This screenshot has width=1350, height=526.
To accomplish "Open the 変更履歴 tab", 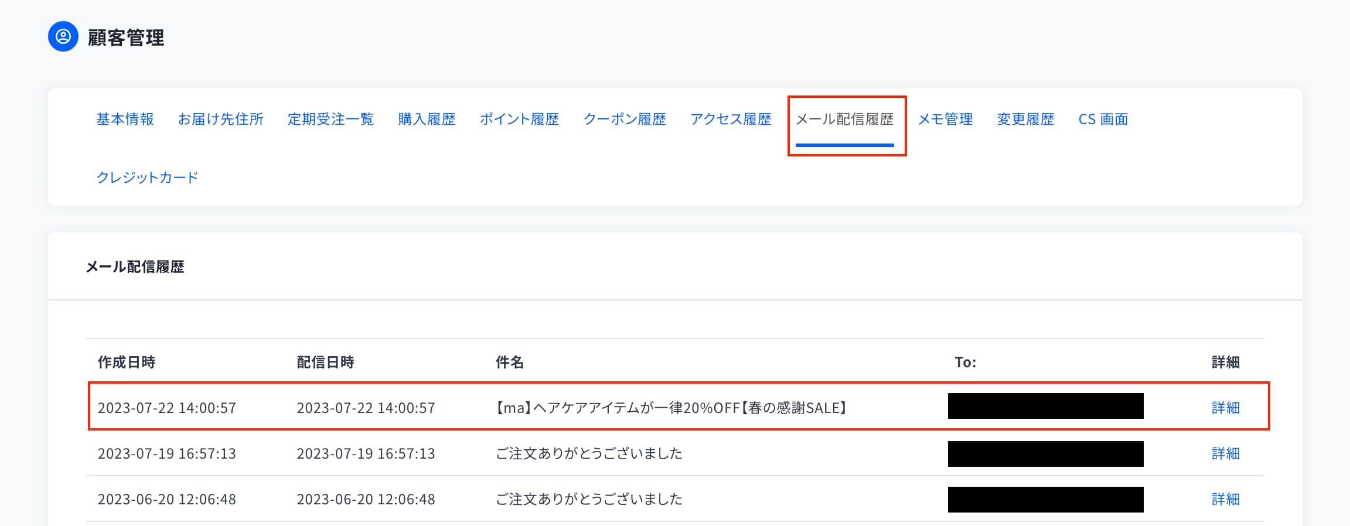I will 1025,119.
